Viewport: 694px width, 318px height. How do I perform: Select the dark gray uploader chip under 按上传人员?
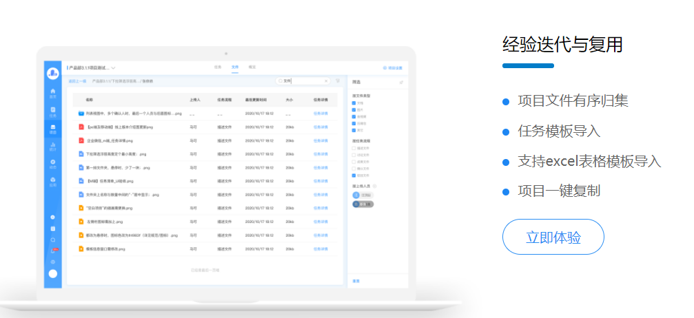click(x=363, y=204)
